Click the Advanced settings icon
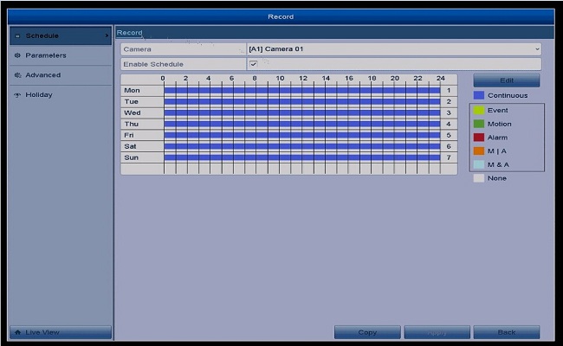563x346 pixels. [x=17, y=75]
